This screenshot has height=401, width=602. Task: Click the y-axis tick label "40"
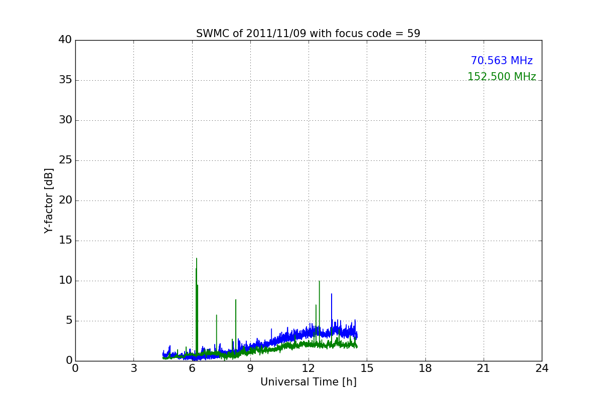65,40
